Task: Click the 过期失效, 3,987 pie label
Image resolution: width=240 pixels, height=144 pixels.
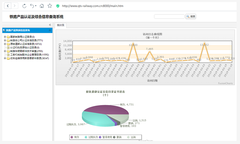Action: pos(76,124)
